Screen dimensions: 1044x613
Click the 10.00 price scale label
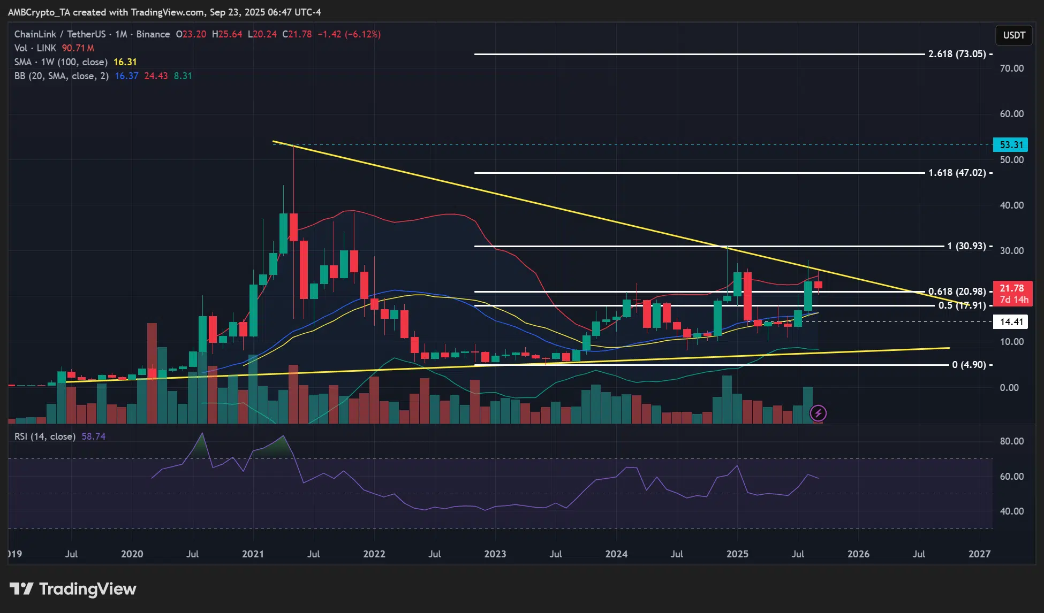pyautogui.click(x=1012, y=342)
